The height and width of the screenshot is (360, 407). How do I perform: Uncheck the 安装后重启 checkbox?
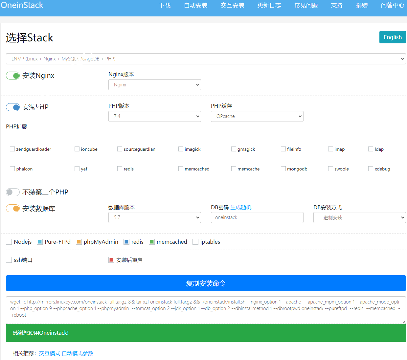(111, 260)
